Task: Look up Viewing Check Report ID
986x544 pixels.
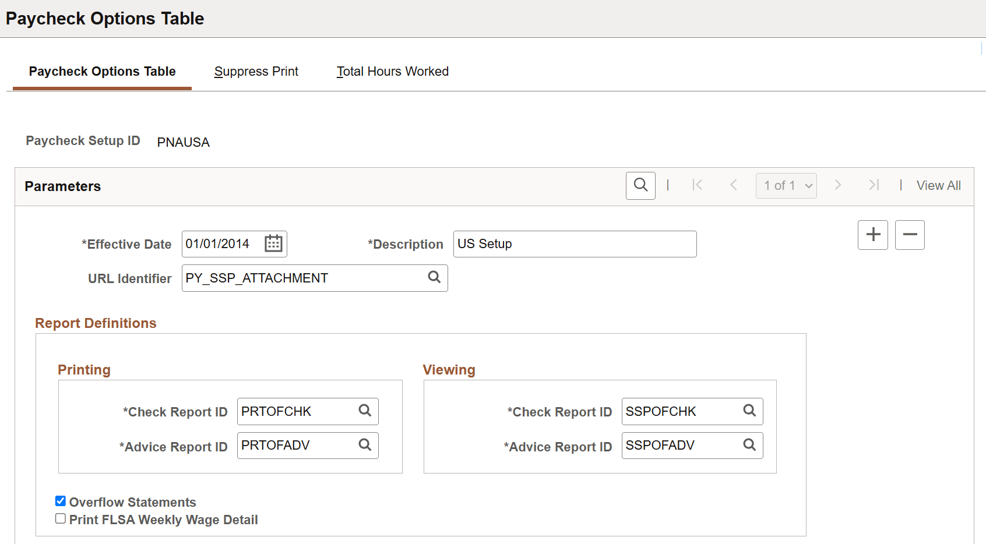Action: (x=749, y=411)
